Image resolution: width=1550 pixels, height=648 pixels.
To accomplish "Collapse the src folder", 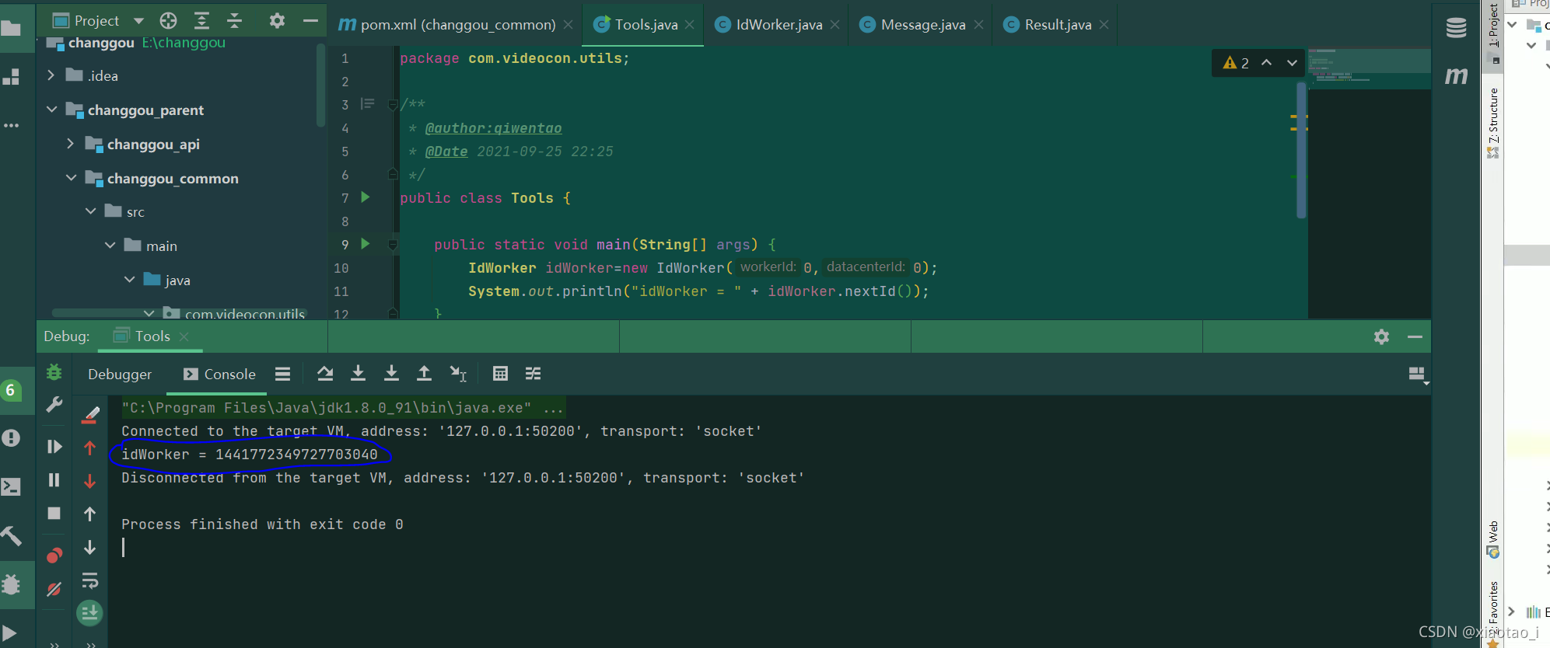I will [x=90, y=211].
